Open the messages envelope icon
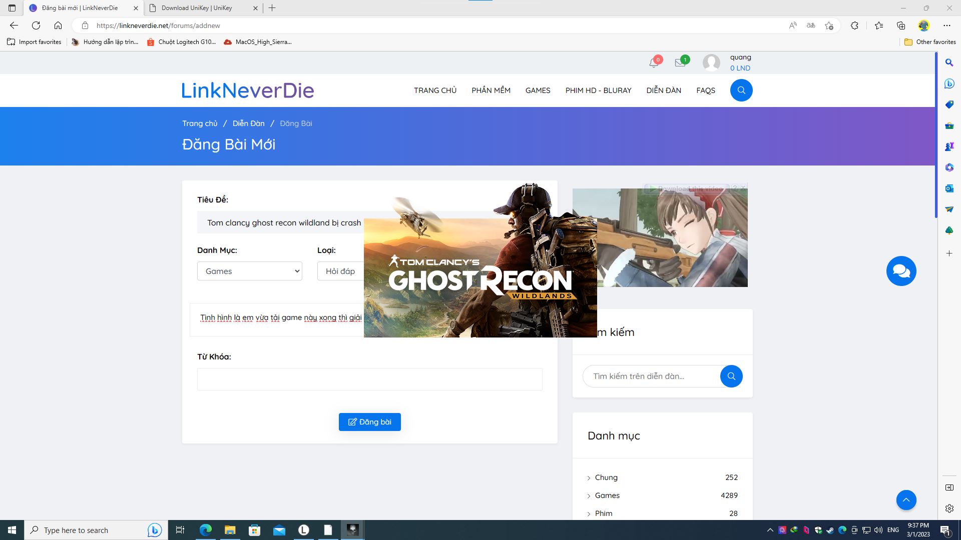This screenshot has height=540, width=961. point(680,62)
